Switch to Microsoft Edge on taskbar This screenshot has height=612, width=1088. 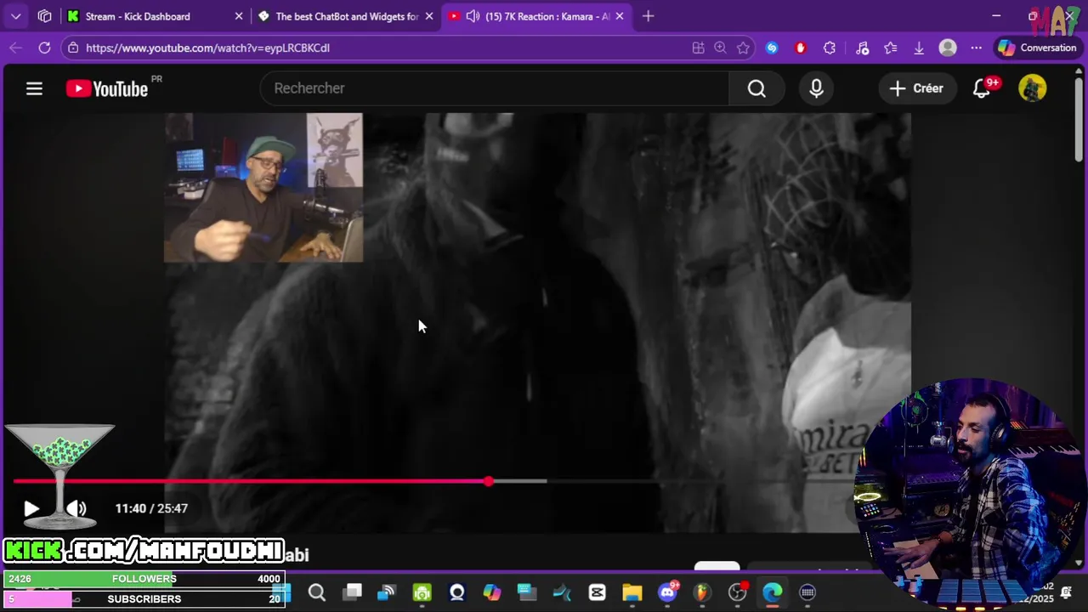tap(773, 592)
